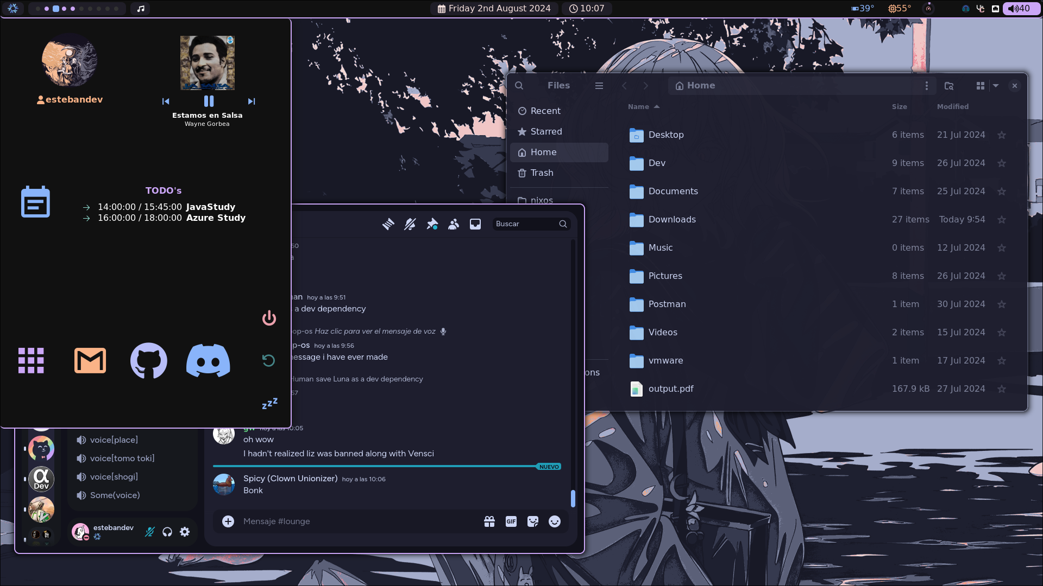Select Recent in Files sidebar
1043x586 pixels.
click(x=545, y=111)
